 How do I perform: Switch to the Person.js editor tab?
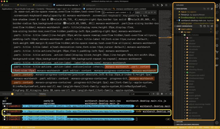[x=23, y=5]
